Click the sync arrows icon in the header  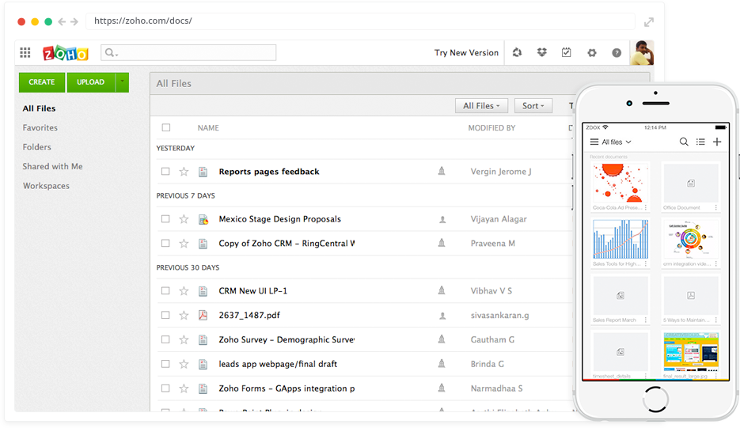(x=517, y=53)
